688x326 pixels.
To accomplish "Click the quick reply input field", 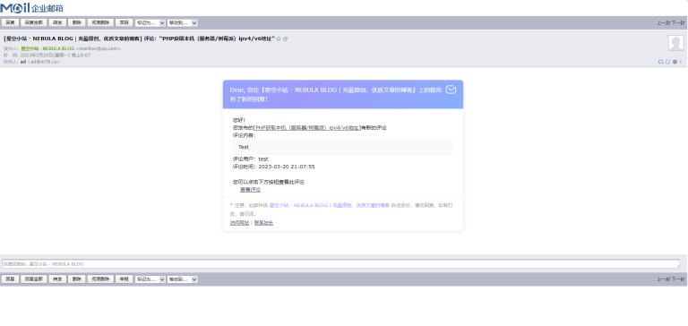I will point(340,264).
